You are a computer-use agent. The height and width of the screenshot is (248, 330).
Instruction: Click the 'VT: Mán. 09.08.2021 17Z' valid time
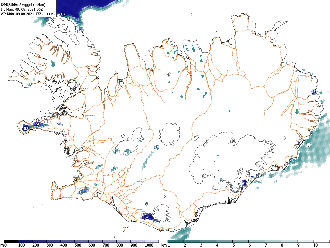[21, 14]
